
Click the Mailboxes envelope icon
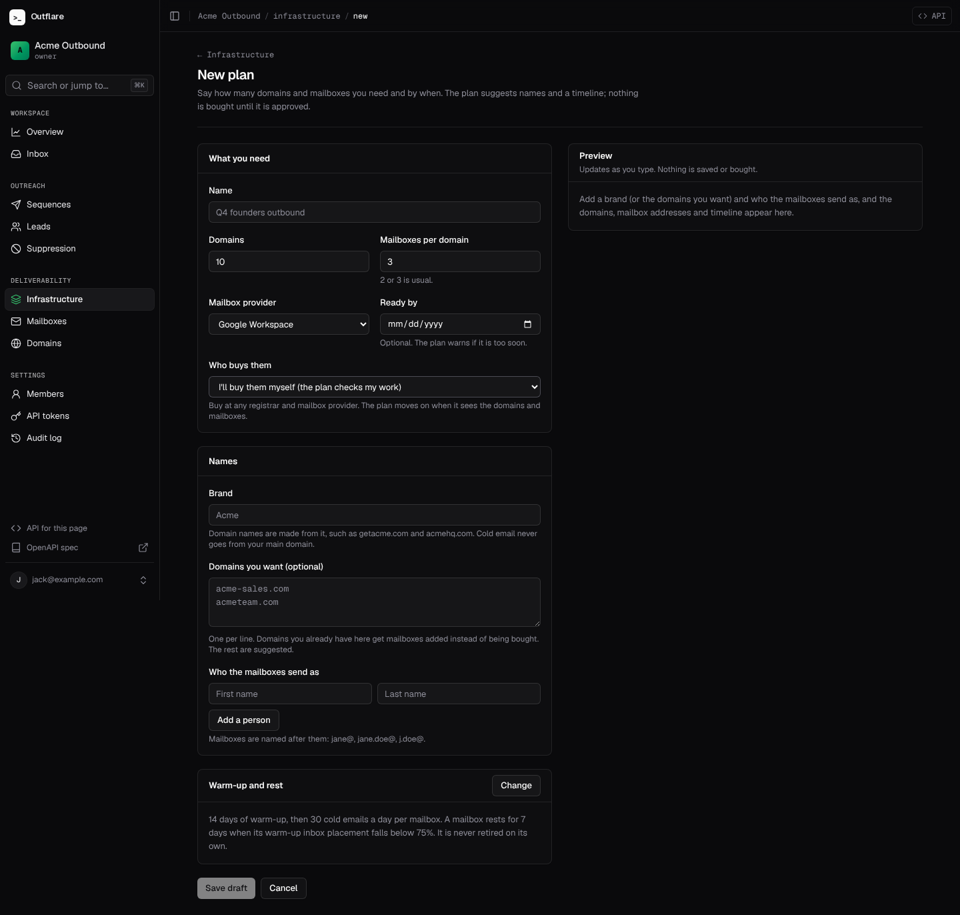click(16, 321)
